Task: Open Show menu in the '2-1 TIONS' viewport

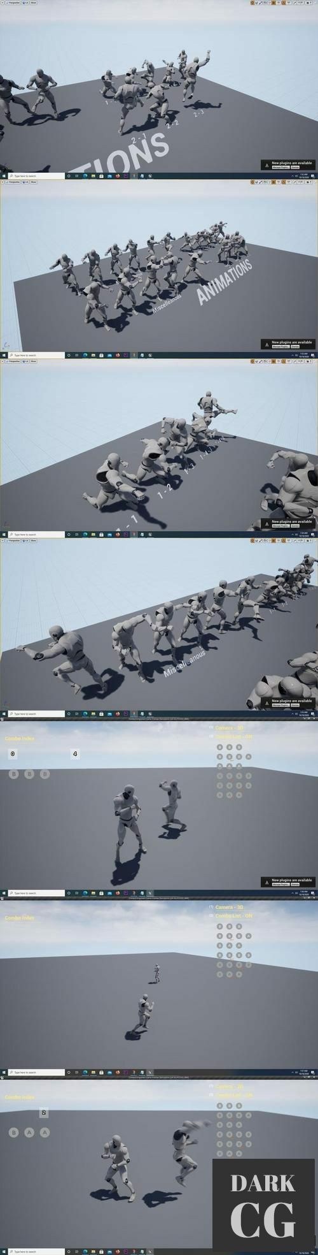Action: [x=34, y=3]
